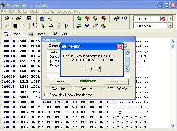The image size is (177, 131).
Task: Select hex value 009C in code view
Action: 58,107
